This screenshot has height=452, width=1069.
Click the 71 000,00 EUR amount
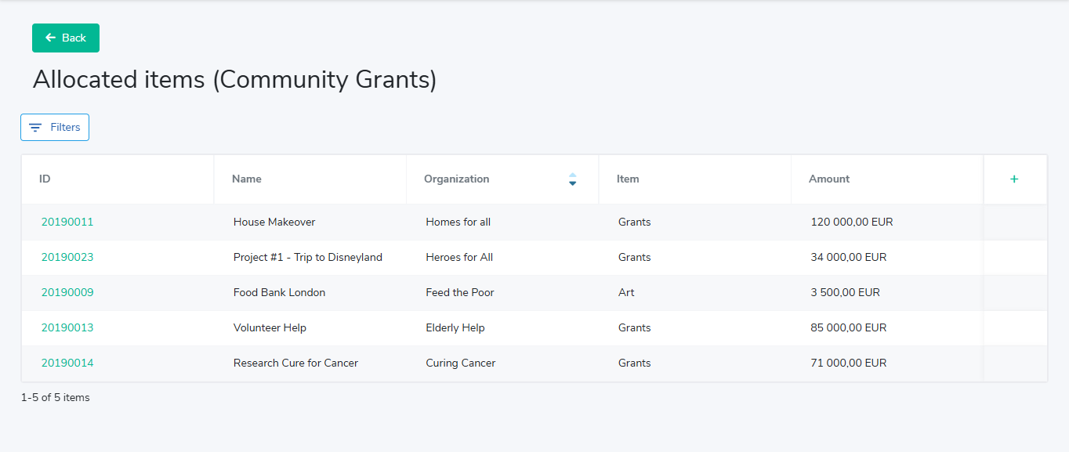click(849, 363)
